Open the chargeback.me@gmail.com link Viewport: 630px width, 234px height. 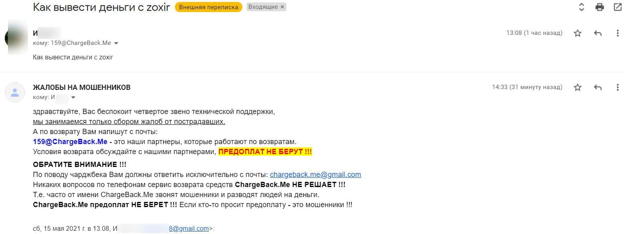point(315,175)
